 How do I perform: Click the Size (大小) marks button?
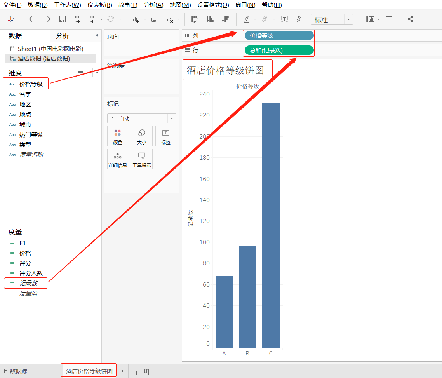[141, 136]
